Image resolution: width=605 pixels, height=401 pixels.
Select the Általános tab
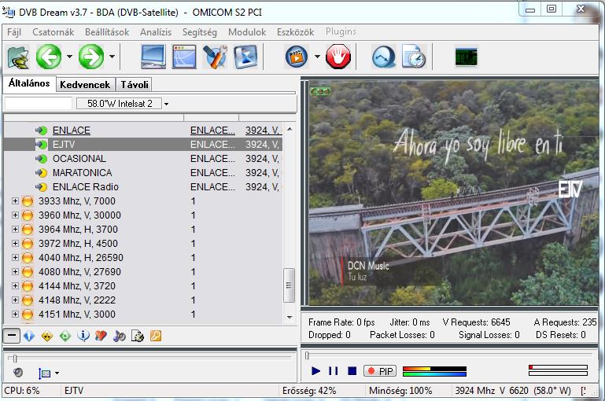[29, 83]
